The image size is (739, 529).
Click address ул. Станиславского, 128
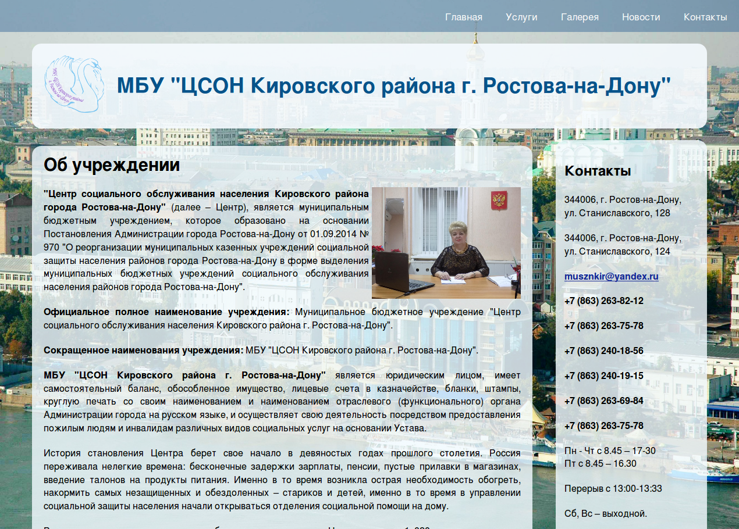[x=617, y=213]
